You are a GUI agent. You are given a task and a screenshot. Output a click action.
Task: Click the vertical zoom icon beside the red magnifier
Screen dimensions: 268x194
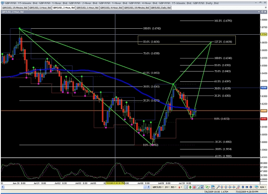tap(234, 187)
